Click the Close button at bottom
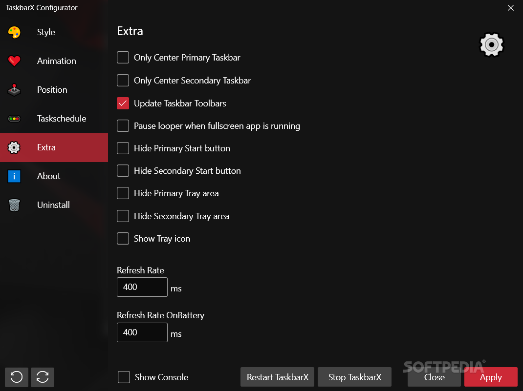 (434, 377)
